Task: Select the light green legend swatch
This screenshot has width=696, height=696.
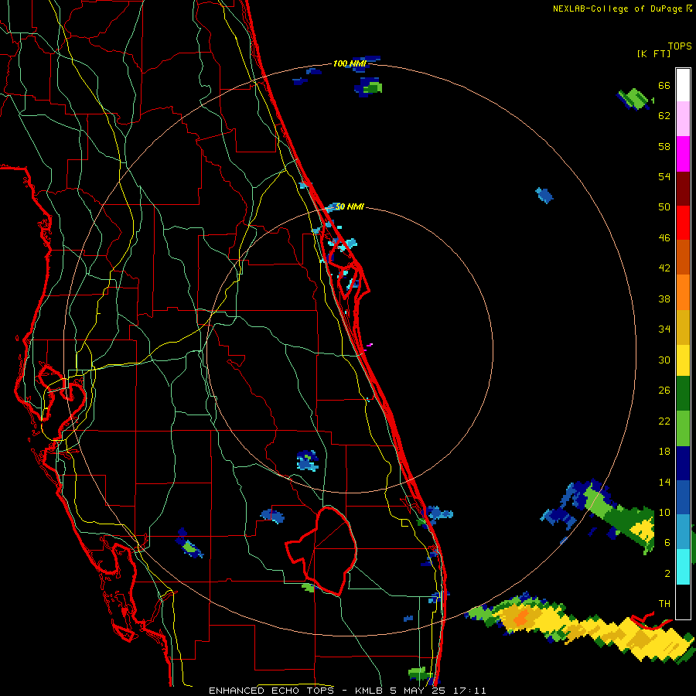Action: 683,428
